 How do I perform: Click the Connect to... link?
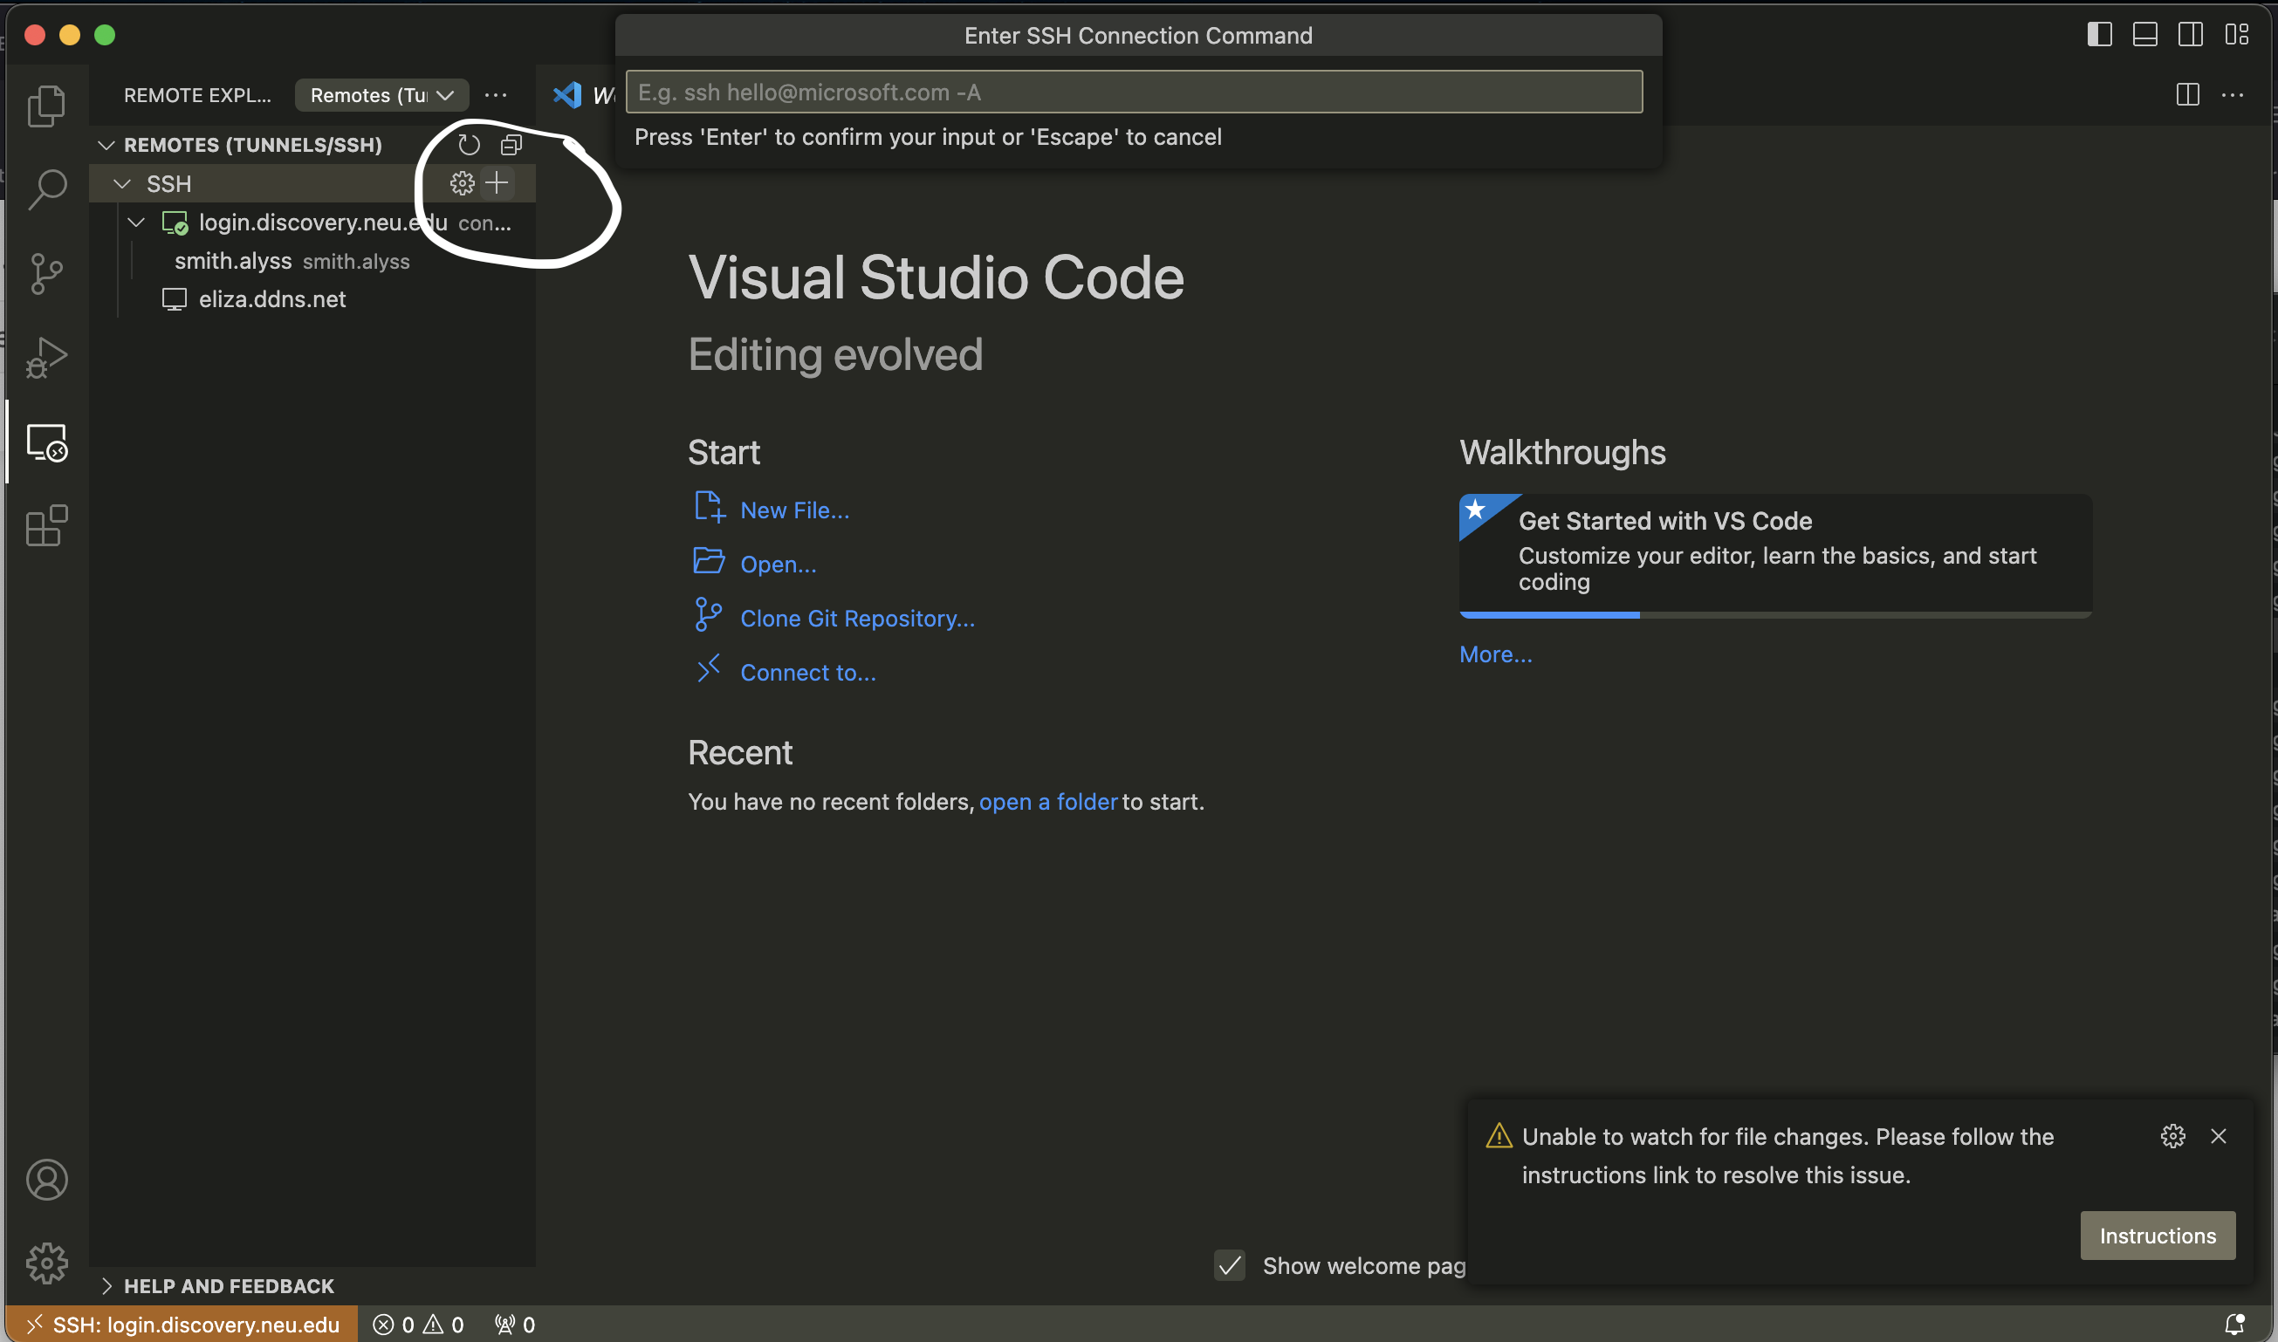pyautogui.click(x=807, y=673)
